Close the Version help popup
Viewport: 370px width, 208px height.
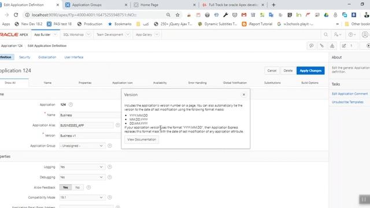(244, 95)
